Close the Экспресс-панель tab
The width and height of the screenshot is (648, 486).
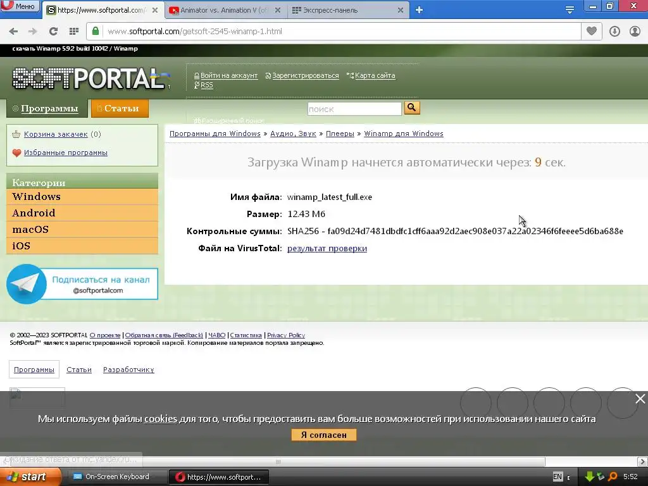[401, 10]
